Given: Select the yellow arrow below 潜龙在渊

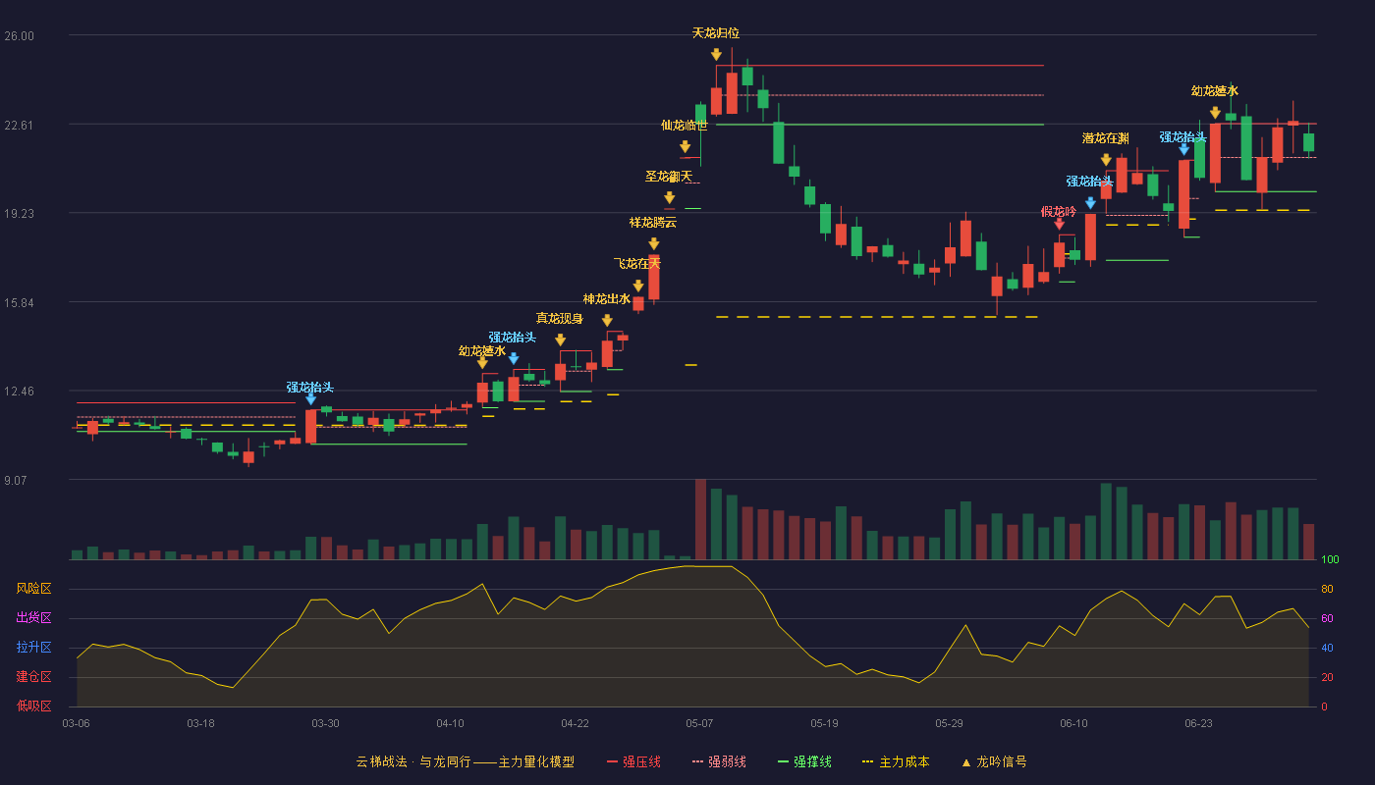Looking at the screenshot, I should click(1106, 159).
